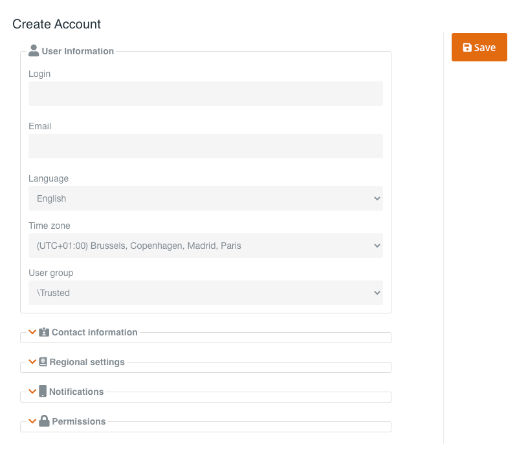Expand Regional settings using its chevron
Screen dimensions: 517x453
(x=32, y=362)
